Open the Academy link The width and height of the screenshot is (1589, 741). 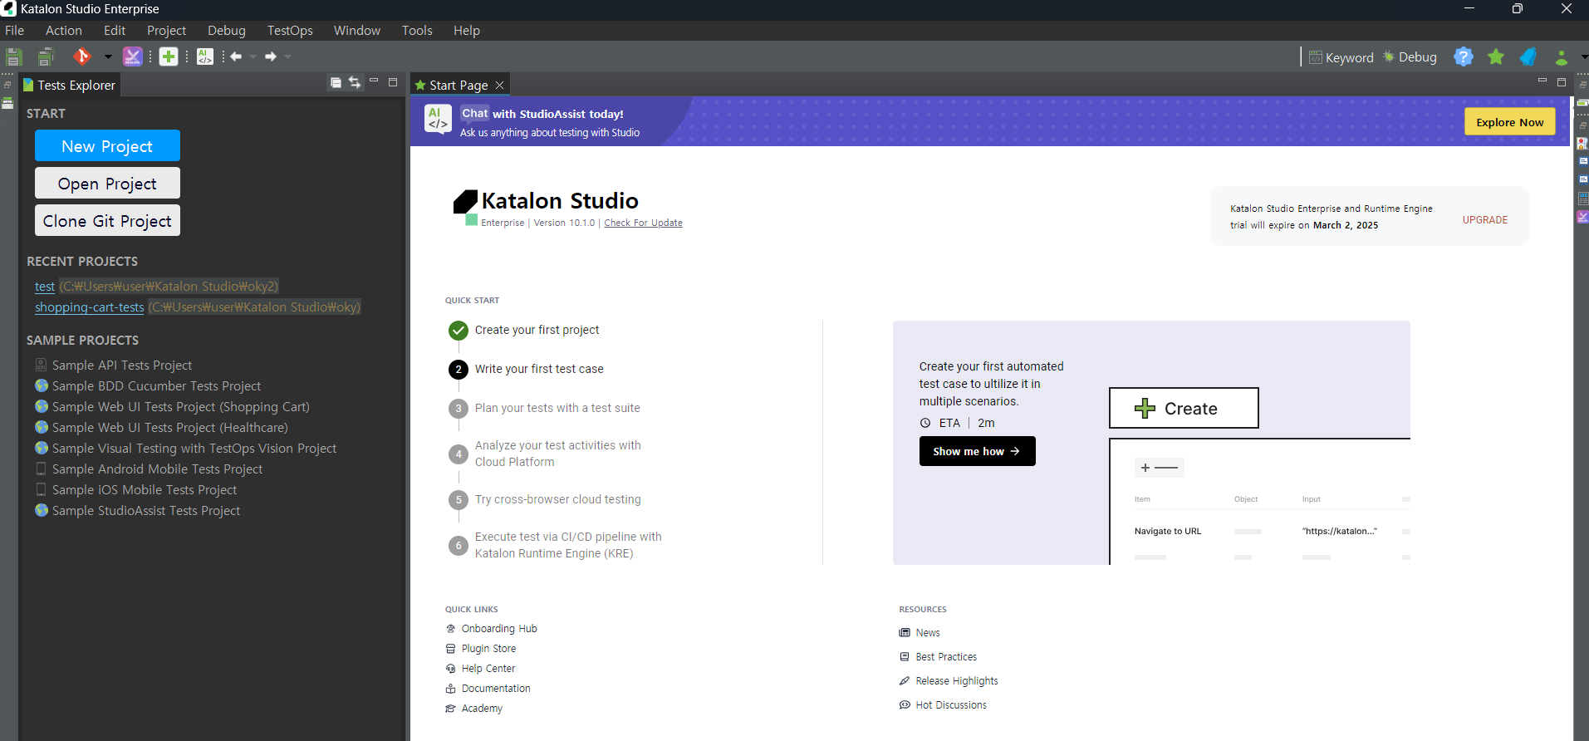[x=482, y=709]
